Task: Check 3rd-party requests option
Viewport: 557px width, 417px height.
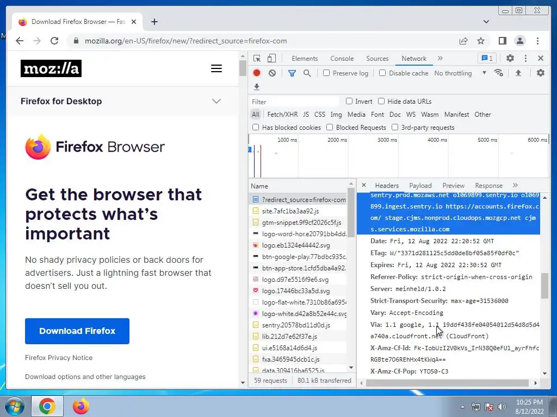Action: click(395, 127)
